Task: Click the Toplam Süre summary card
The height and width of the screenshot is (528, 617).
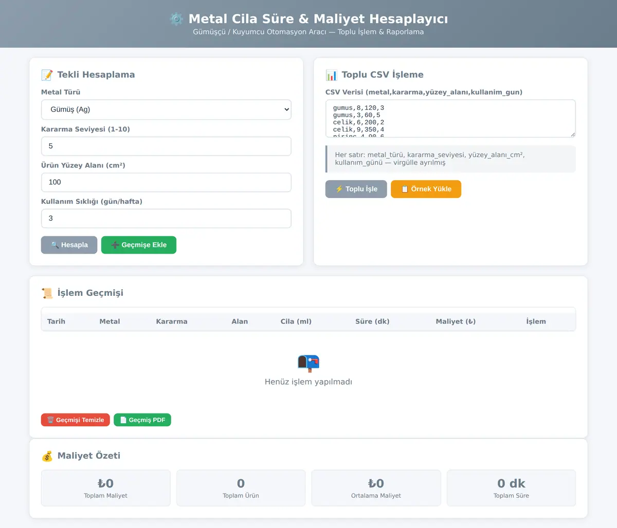Action: [x=511, y=488]
